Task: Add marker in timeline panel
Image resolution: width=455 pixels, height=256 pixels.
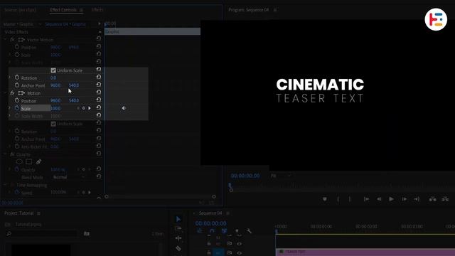Action: [237, 231]
